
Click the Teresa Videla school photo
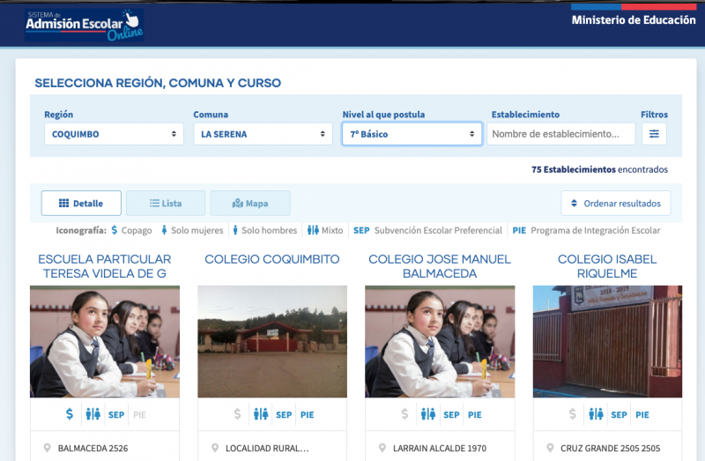[105, 341]
